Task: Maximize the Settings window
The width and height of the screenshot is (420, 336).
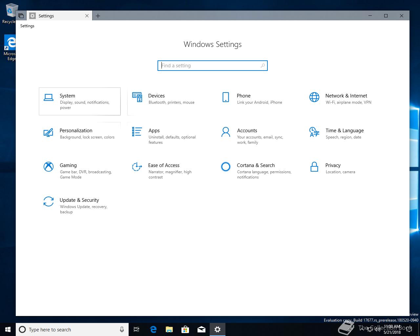Action: (x=386, y=16)
